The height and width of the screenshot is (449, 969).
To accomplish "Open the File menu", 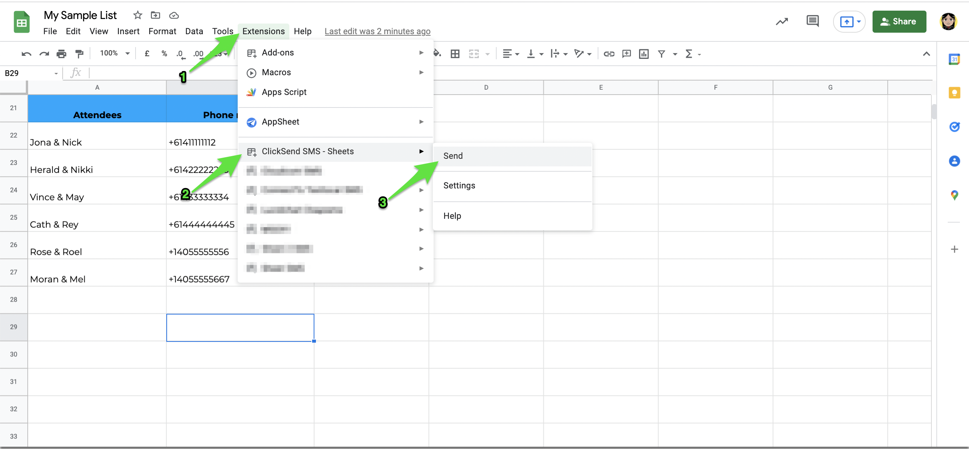I will (x=50, y=31).
